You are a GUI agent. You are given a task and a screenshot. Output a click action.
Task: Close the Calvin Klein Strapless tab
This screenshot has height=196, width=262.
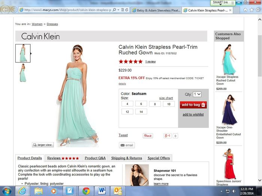point(230,10)
